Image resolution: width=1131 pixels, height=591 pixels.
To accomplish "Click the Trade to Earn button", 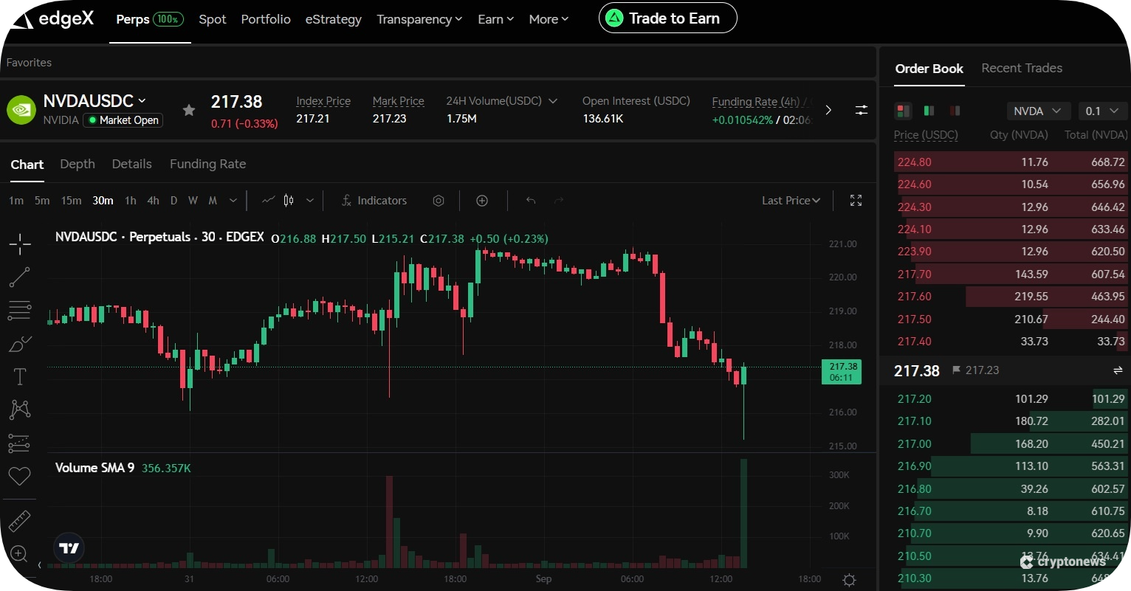I will click(x=668, y=18).
